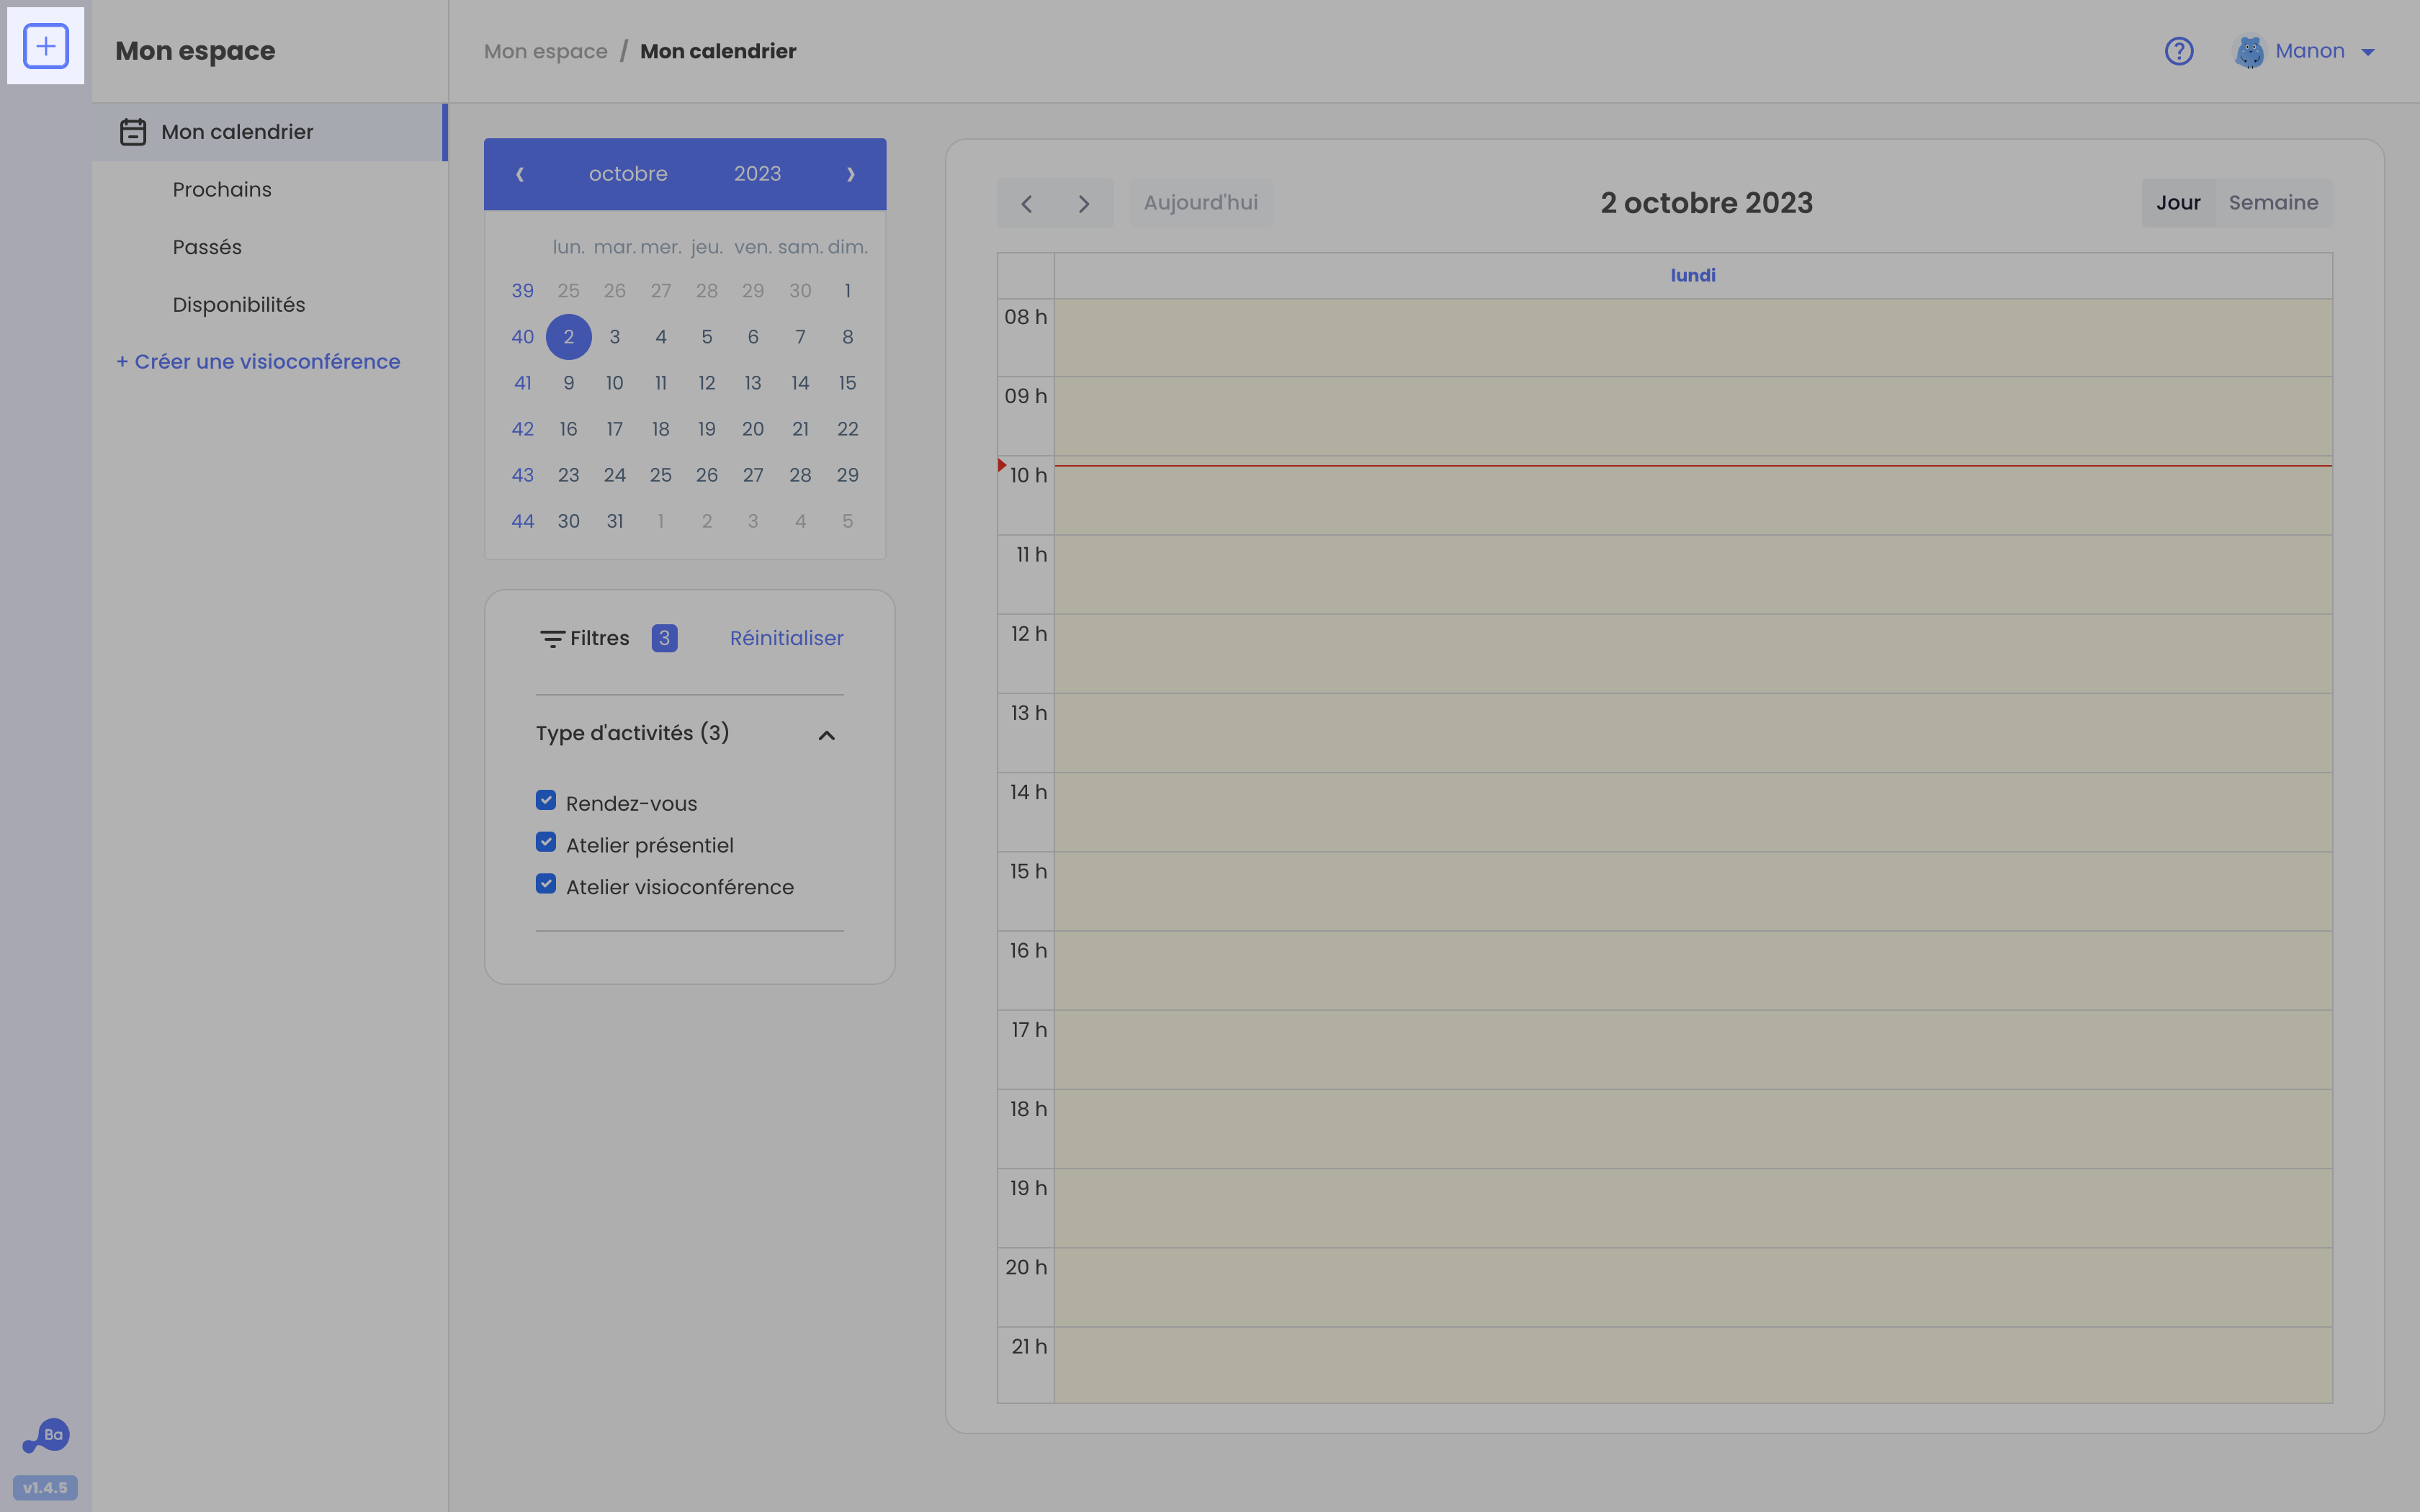Go to next month in mini calendar
The height and width of the screenshot is (1512, 2420).
[x=851, y=174]
